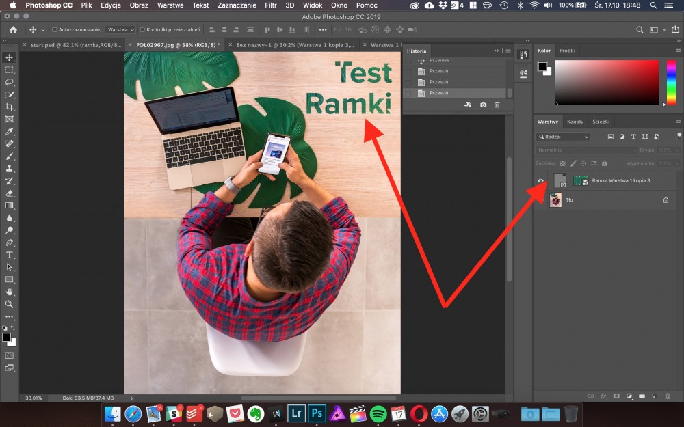Screen dimensions: 684x427
Task: Swap foreground and background colors
Action: 13,328
